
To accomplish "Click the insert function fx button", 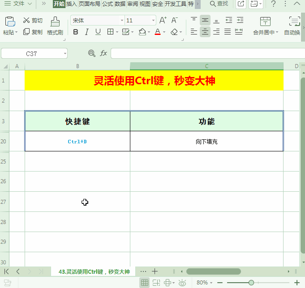I will [x=103, y=53].
